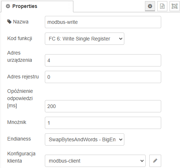Click the Adres rejestru label
This screenshot has width=180, height=168.
point(23,77)
